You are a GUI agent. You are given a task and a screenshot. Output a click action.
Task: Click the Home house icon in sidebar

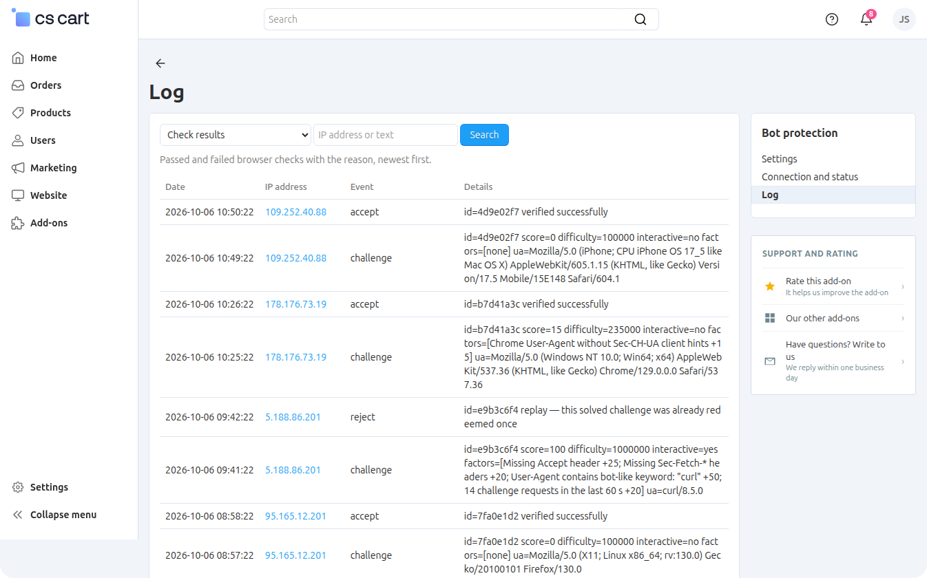click(x=18, y=58)
